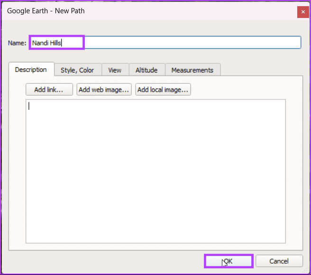Go to the Altitude tab
The width and height of the screenshot is (311, 275).
tap(146, 70)
